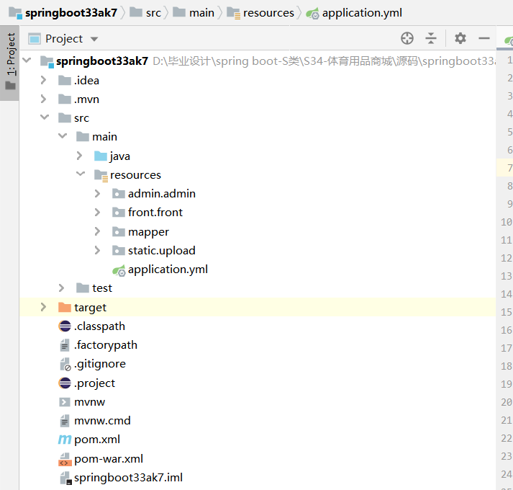Click the locate/scroll from source target icon
The height and width of the screenshot is (490, 513).
coord(407,38)
